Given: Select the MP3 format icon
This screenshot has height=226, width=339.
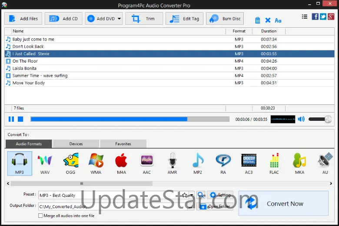Looking at the screenshot, I should click(20, 163).
